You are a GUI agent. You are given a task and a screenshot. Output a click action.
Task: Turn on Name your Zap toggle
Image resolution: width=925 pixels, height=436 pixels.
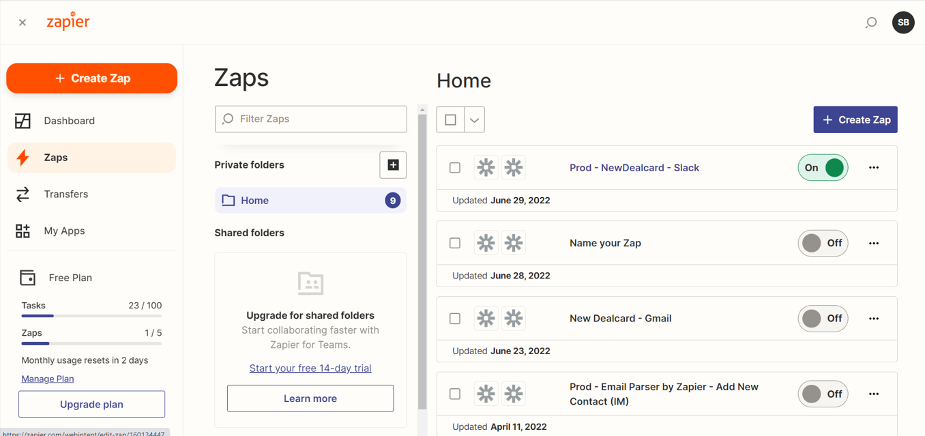[823, 243]
